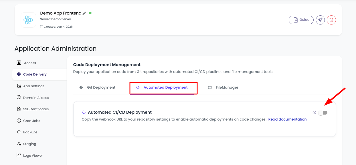Image resolution: width=356 pixels, height=165 pixels.
Task: Open the Read documentation link
Action: [287, 119]
